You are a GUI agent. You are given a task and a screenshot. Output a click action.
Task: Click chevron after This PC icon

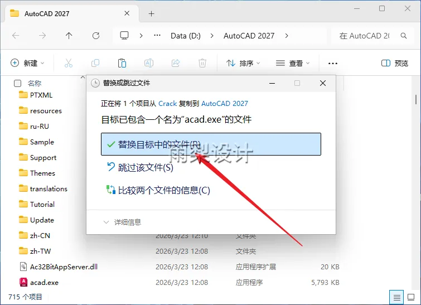pyautogui.click(x=141, y=36)
